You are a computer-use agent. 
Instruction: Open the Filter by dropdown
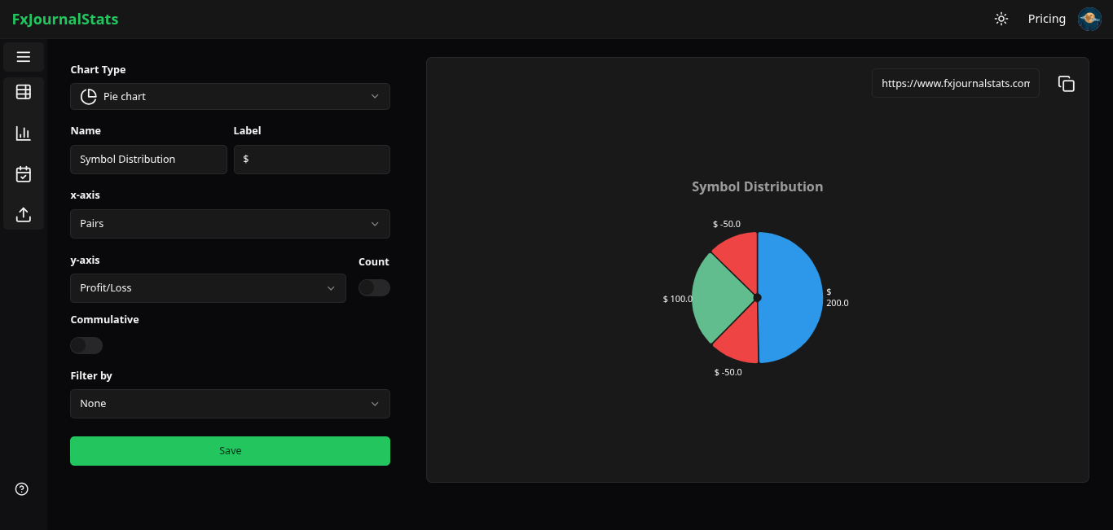pyautogui.click(x=230, y=404)
